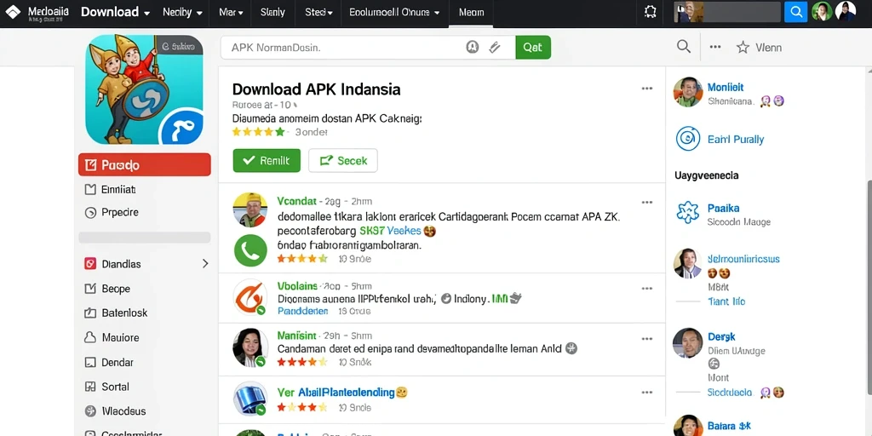The height and width of the screenshot is (436, 872).
Task: Click the Wleodsus sidebar icon
Action: tap(90, 411)
